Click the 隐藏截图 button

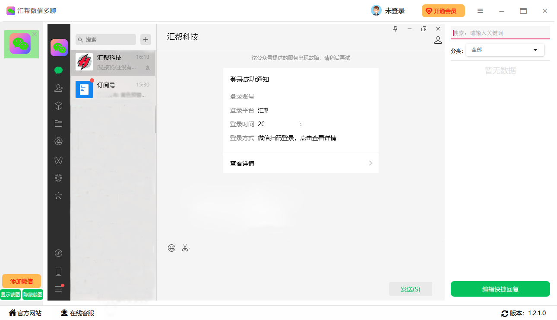[x=33, y=294]
